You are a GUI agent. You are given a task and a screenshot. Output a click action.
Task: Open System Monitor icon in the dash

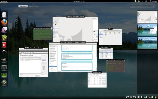point(4,75)
